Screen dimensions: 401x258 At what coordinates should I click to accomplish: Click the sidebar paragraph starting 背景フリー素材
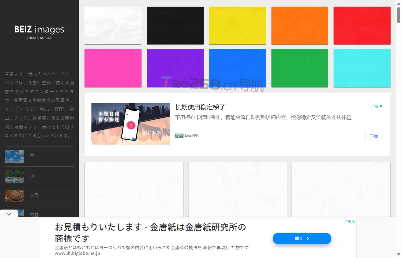[39, 105]
